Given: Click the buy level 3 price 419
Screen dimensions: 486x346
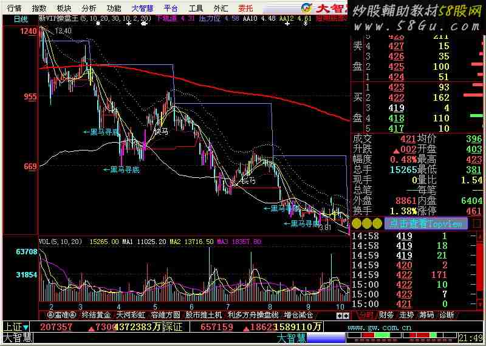Looking at the screenshot, I should coord(396,108).
